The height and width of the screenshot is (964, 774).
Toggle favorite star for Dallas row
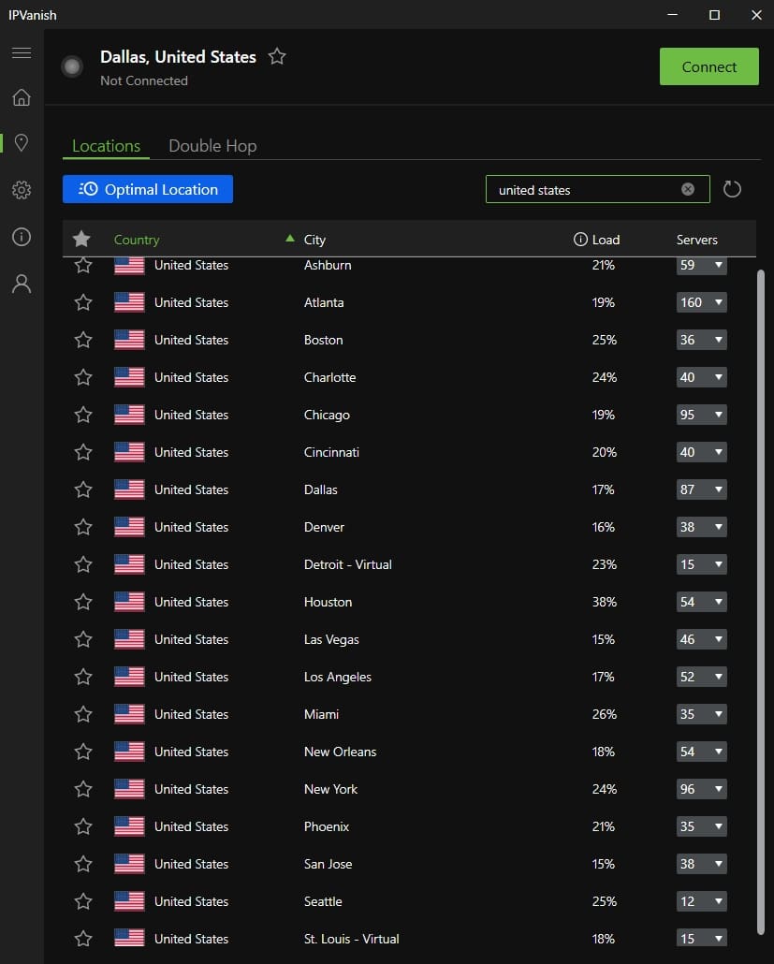tap(83, 490)
